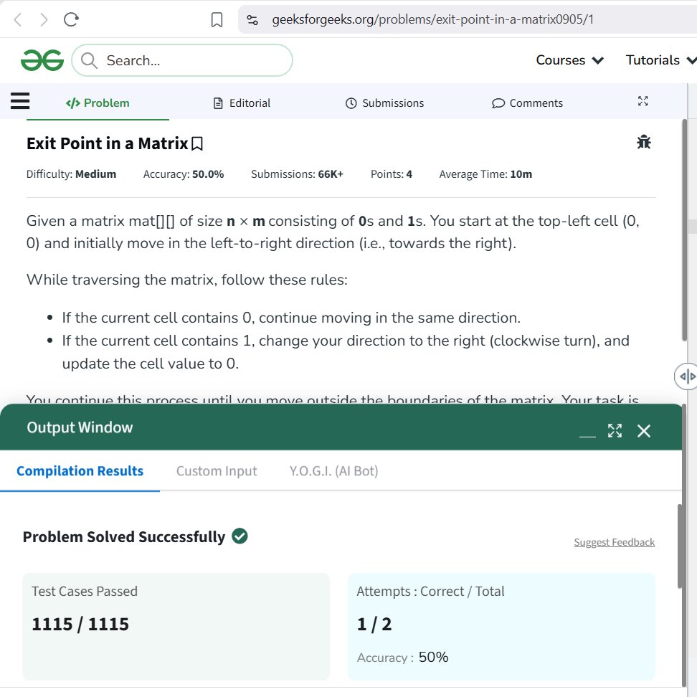Open the GeeksforGeeks logo home link
The height and width of the screenshot is (697, 697).
point(42,60)
